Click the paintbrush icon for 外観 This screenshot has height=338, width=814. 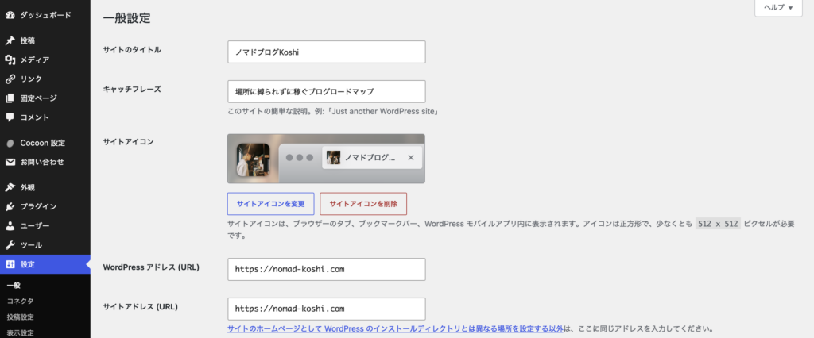(x=10, y=188)
